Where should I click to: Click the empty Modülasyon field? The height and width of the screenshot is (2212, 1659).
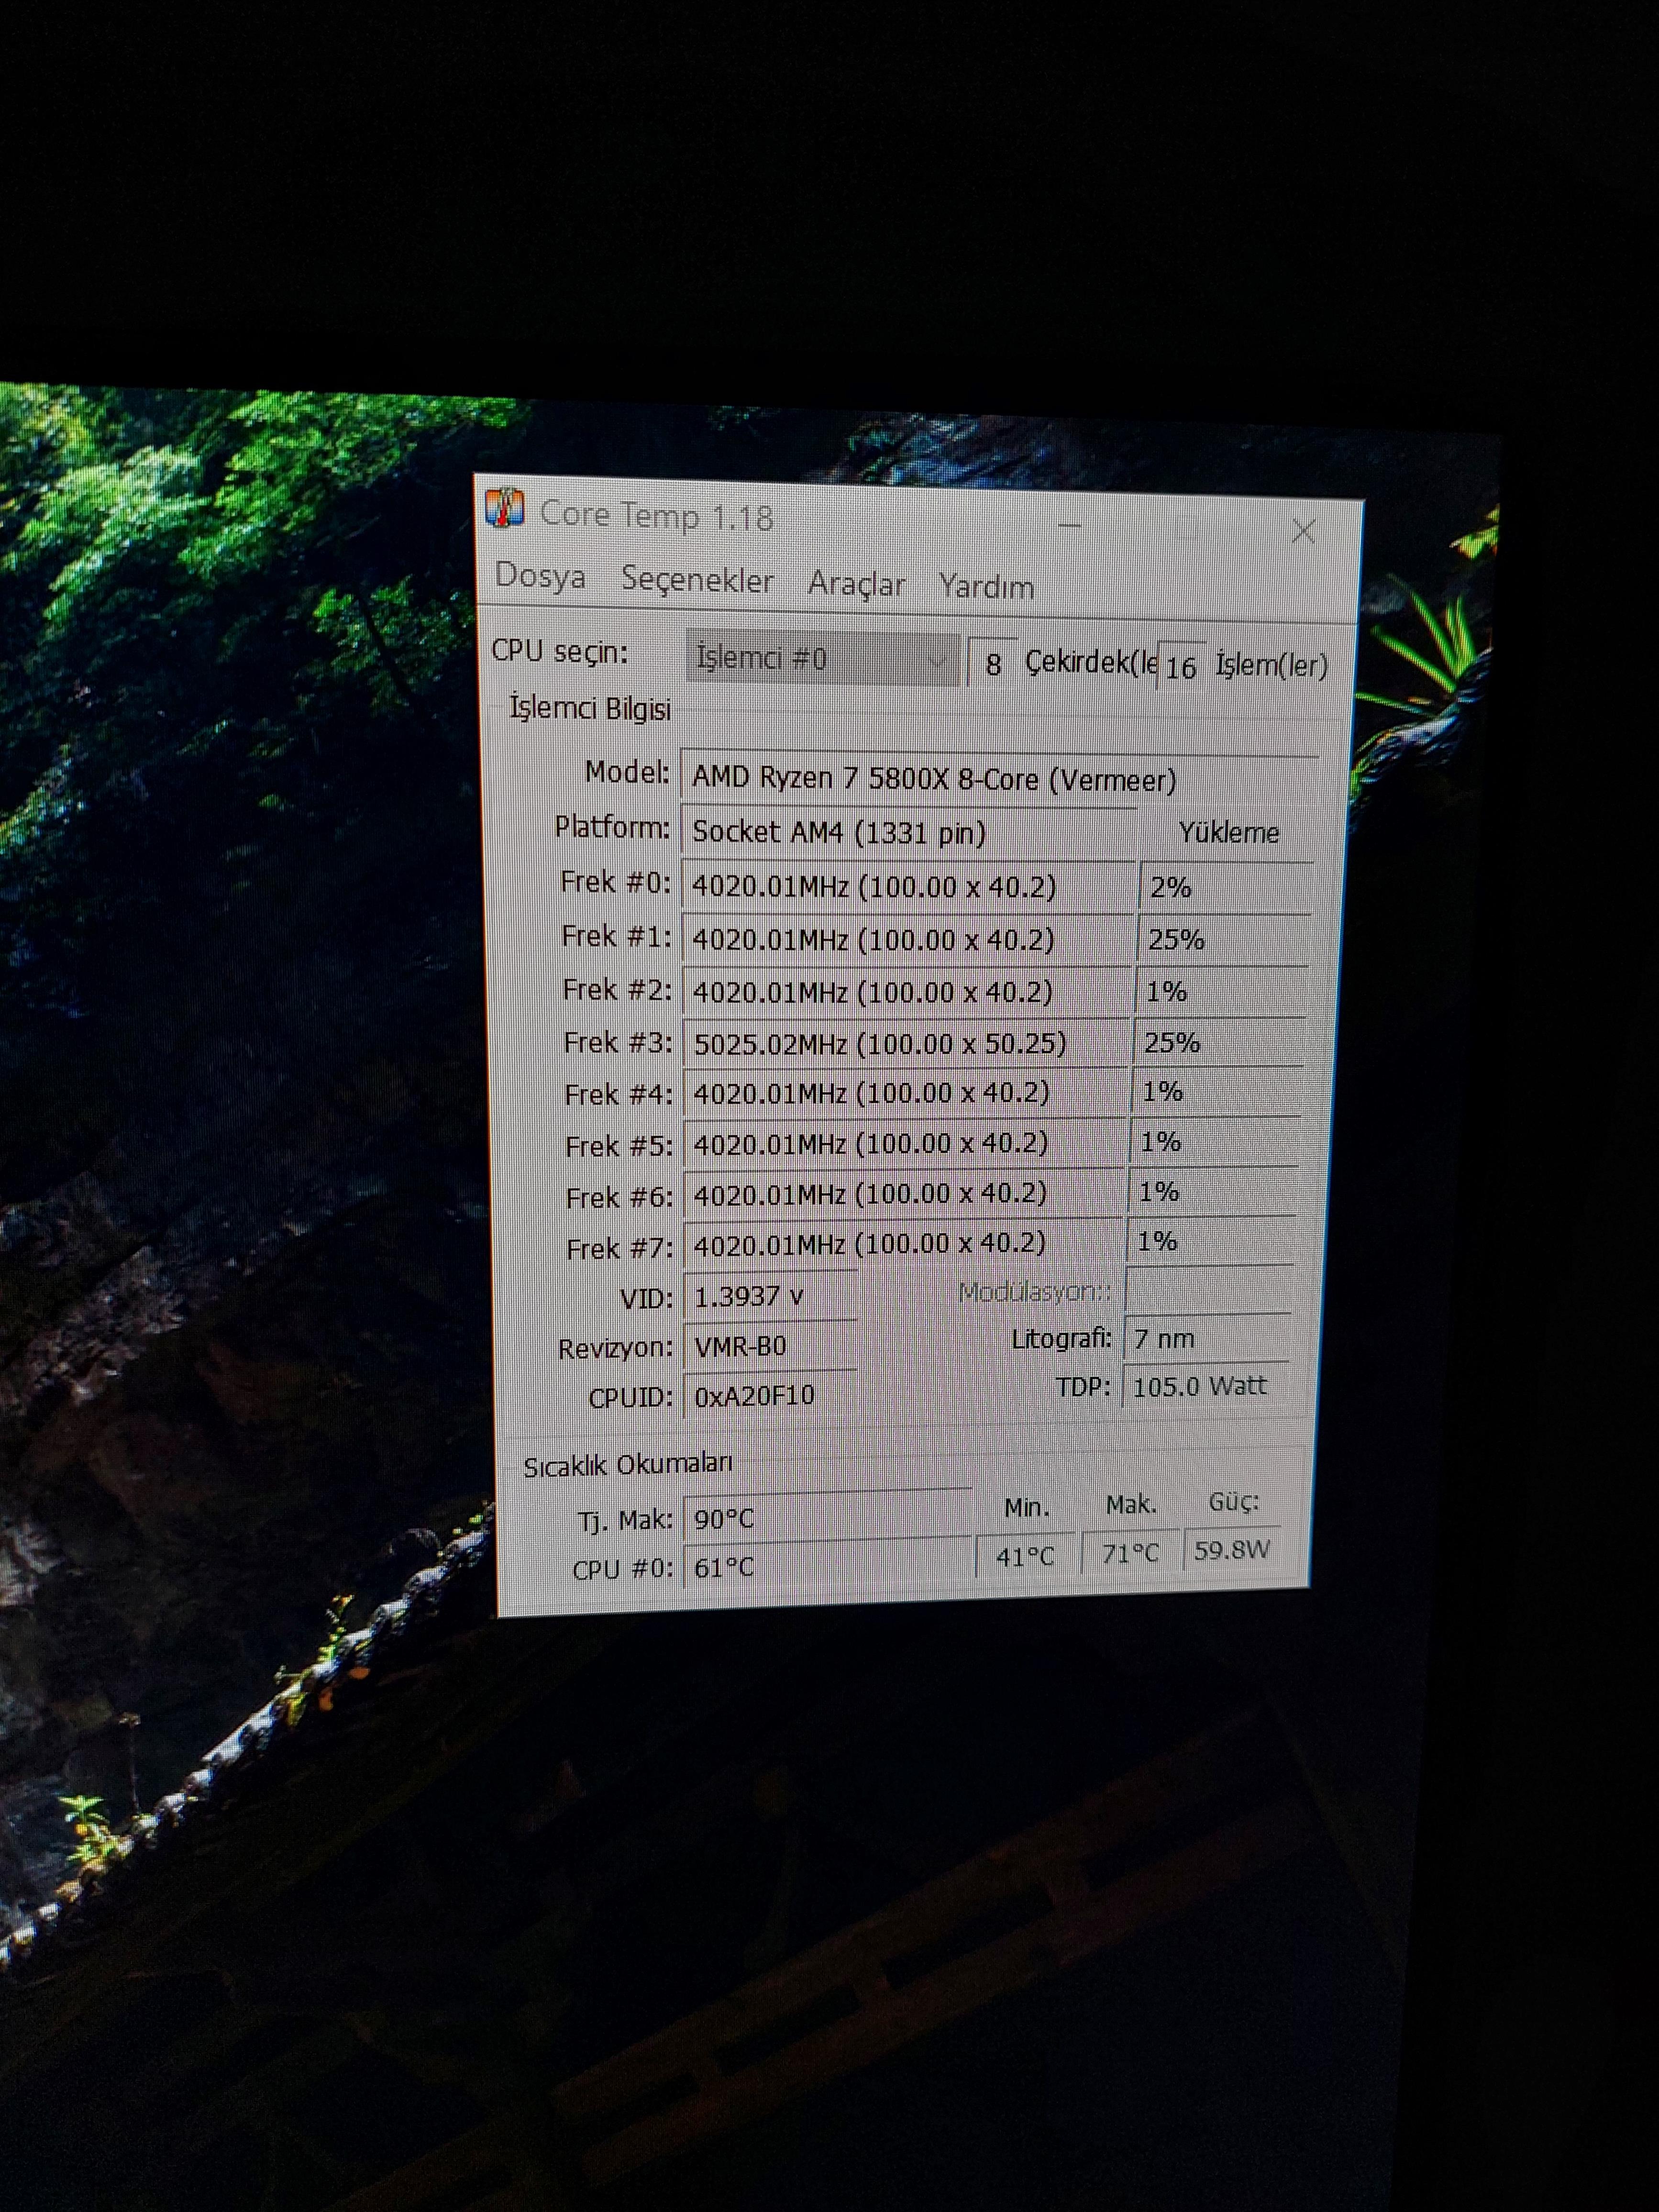[1209, 1290]
